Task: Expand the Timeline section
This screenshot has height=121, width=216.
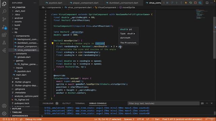Action: tap(17, 112)
